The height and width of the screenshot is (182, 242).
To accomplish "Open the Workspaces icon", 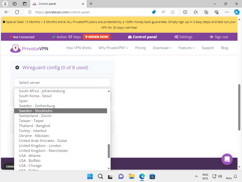I will click(15, 4).
